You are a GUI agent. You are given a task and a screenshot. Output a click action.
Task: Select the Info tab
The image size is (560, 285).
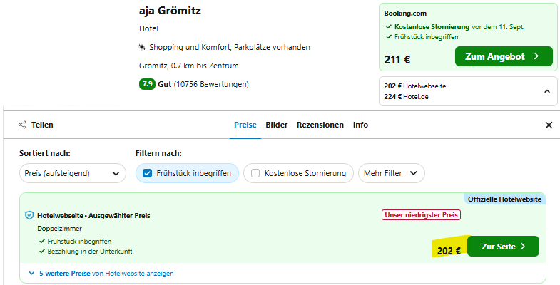[360, 125]
